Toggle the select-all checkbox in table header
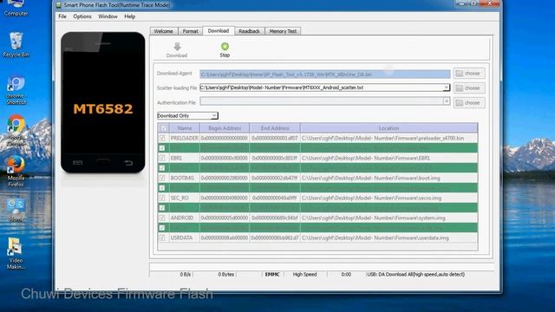Screen dimensions: 555x312 [164, 128]
